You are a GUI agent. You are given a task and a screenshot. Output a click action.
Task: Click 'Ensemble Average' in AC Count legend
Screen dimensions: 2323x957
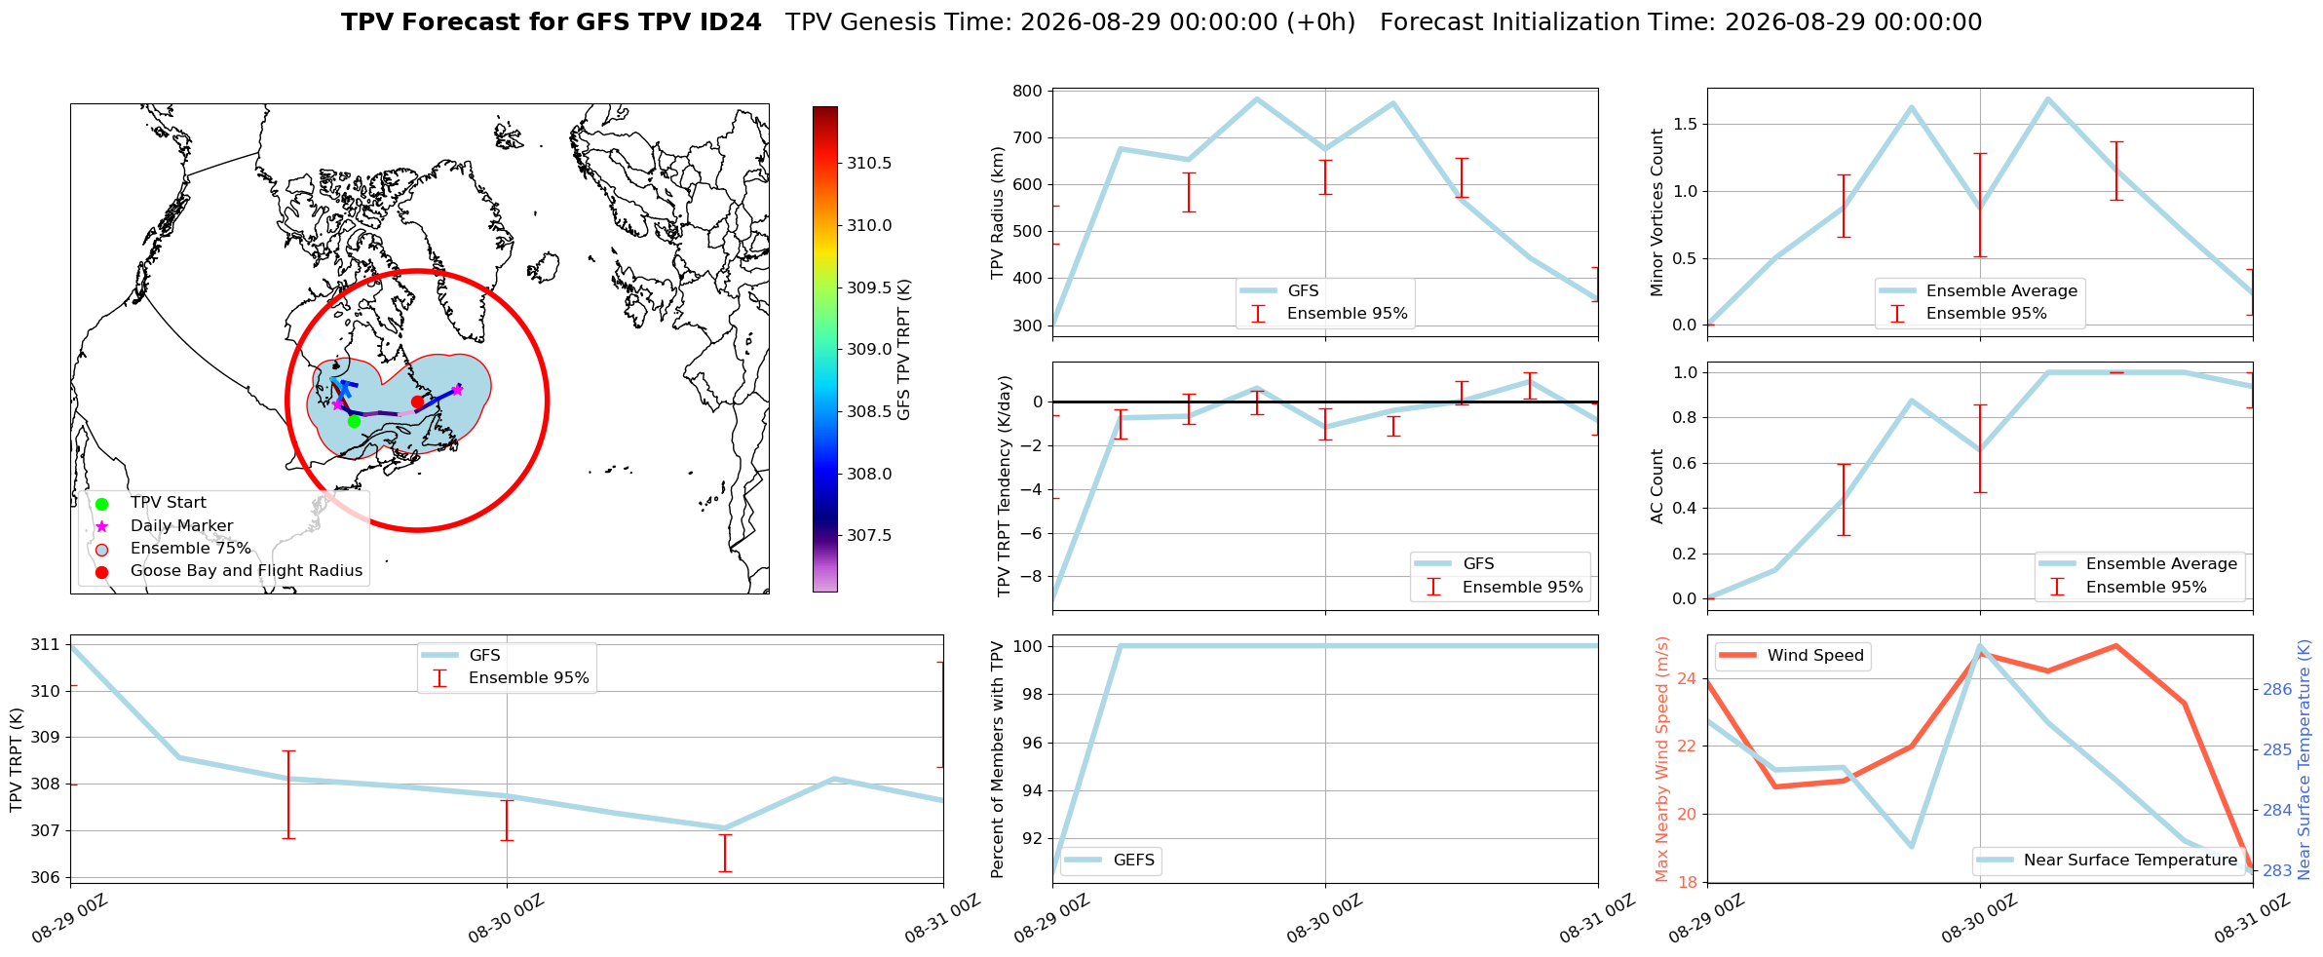click(2161, 564)
